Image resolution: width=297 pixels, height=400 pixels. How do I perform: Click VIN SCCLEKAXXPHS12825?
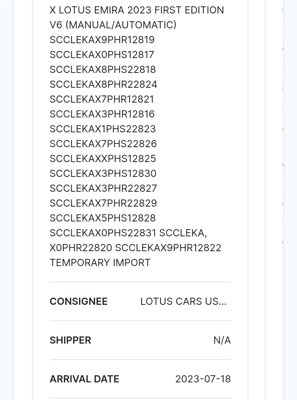click(x=103, y=159)
